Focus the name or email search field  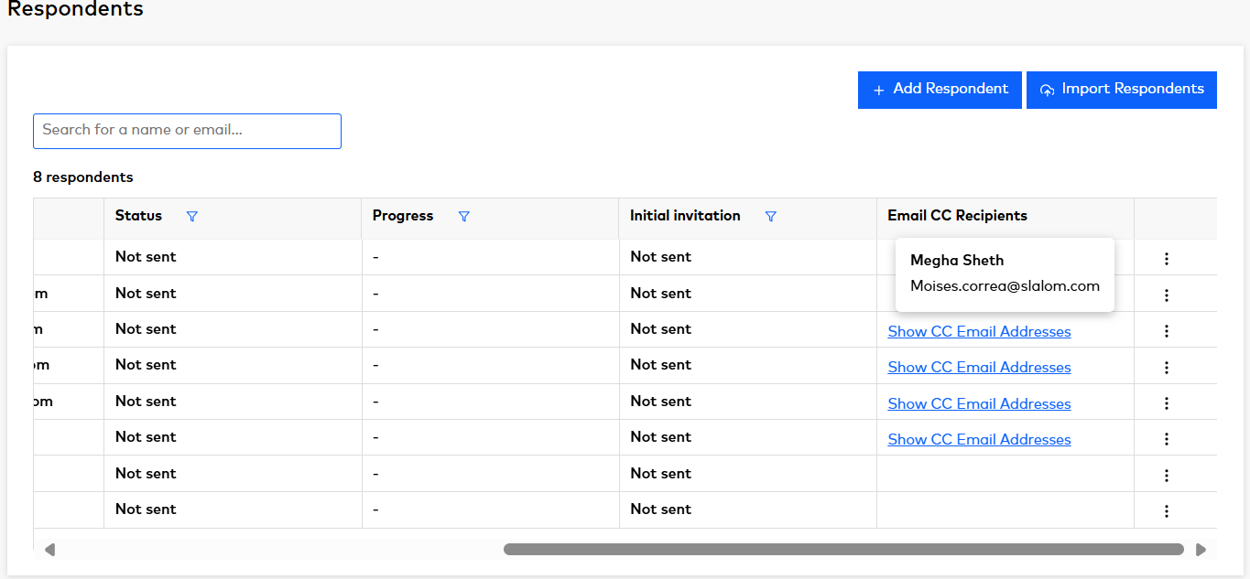[x=187, y=131]
